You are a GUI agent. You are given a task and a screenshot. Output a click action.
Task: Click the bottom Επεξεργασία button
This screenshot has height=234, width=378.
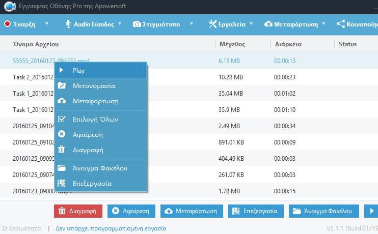(256, 211)
